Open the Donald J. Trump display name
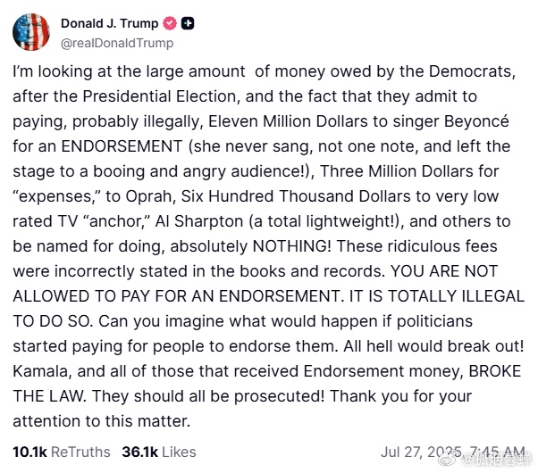This screenshot has height=473, width=538. [x=109, y=23]
